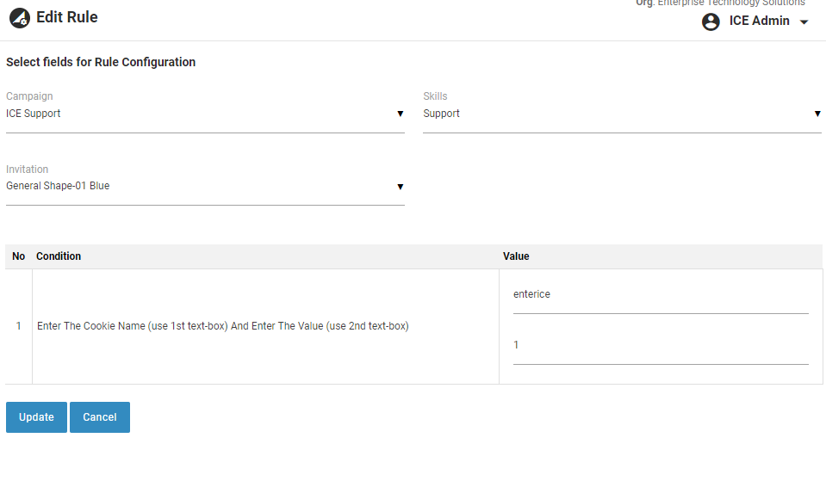Click the Campaign dropdown arrow

click(400, 114)
